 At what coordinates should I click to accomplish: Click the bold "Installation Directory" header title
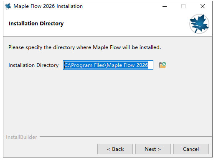pos(36,24)
